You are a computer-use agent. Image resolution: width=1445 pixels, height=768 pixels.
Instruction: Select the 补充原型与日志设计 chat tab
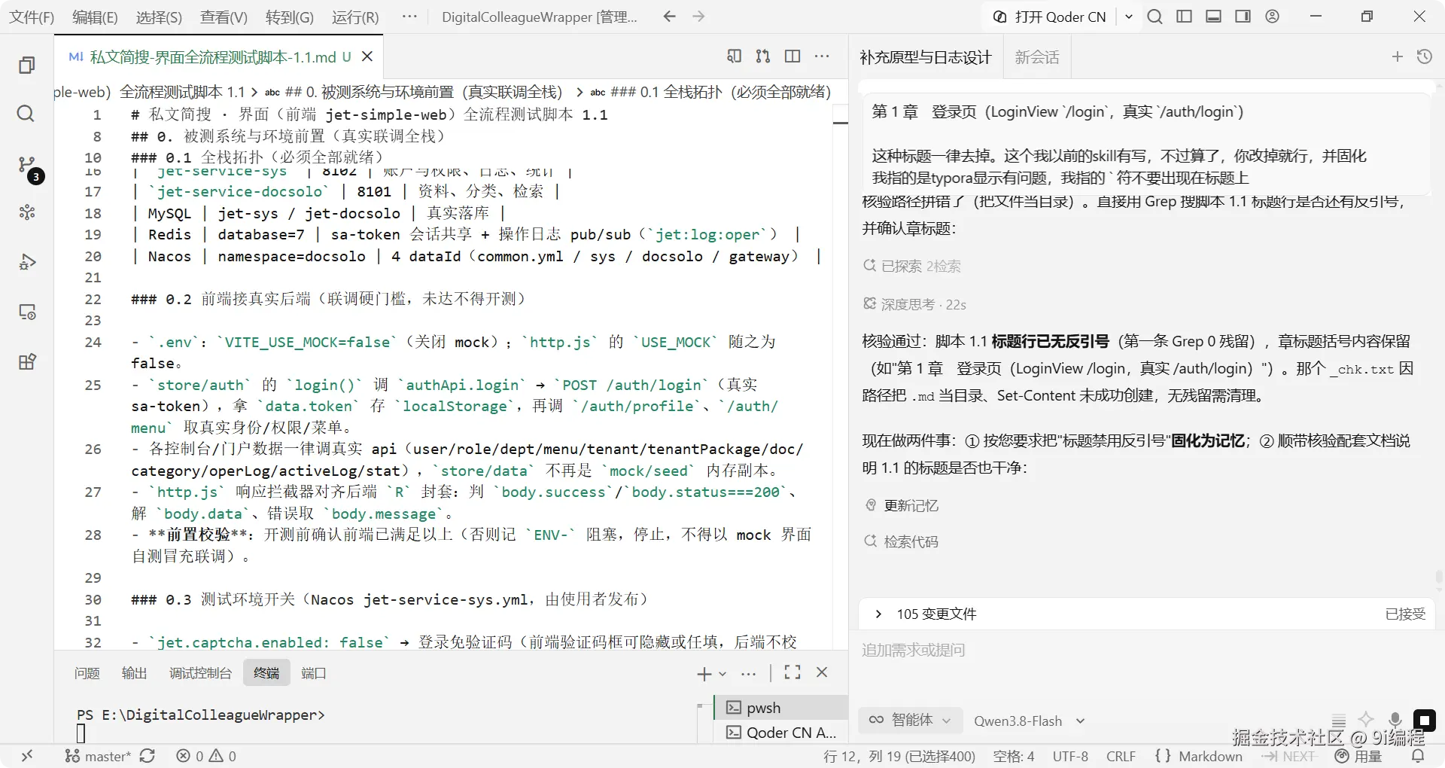(926, 57)
